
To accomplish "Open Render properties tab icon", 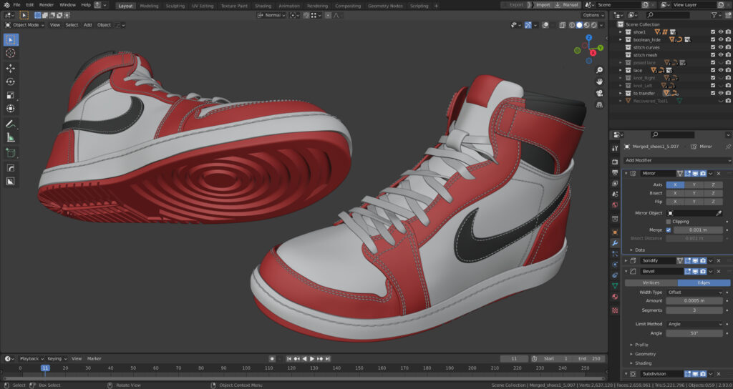I will [x=615, y=162].
